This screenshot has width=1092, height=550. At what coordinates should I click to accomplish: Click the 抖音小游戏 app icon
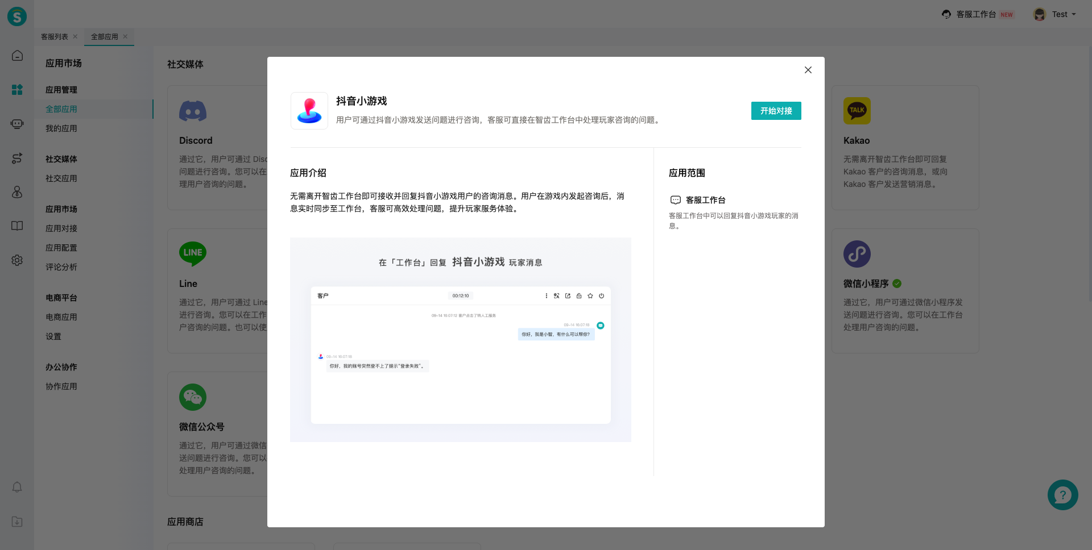(309, 111)
